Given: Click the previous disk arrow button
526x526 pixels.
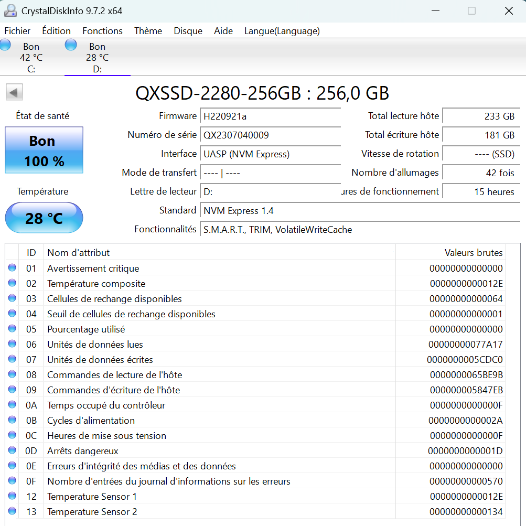Looking at the screenshot, I should [14, 92].
